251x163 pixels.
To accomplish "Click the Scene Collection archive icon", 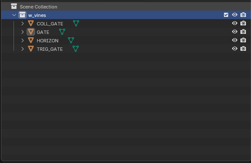I will click(x=14, y=6).
